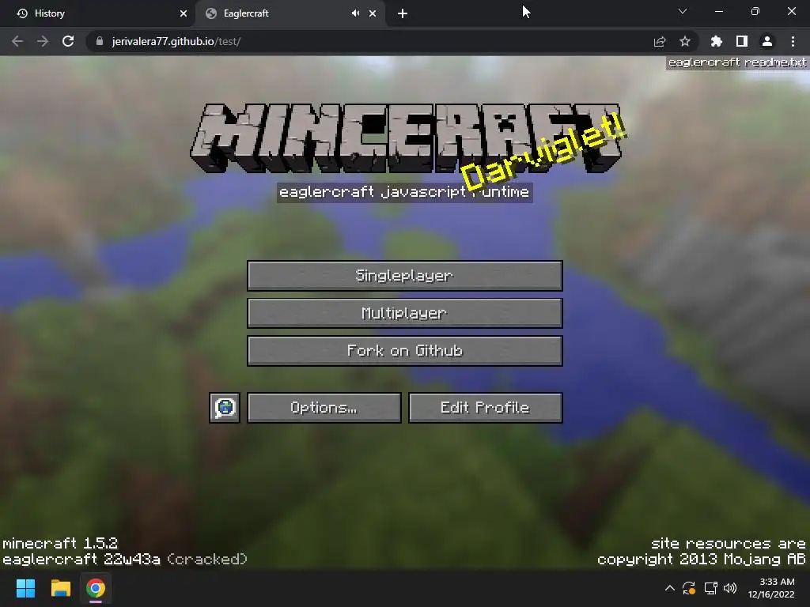Click the 'eaglercraft javascript runtime' subtitle
Screen dimensions: 810x607
(404, 193)
